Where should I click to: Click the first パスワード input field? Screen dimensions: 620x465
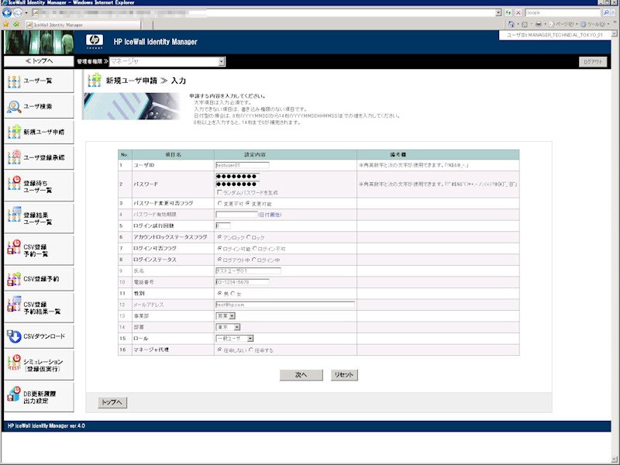[237, 177]
